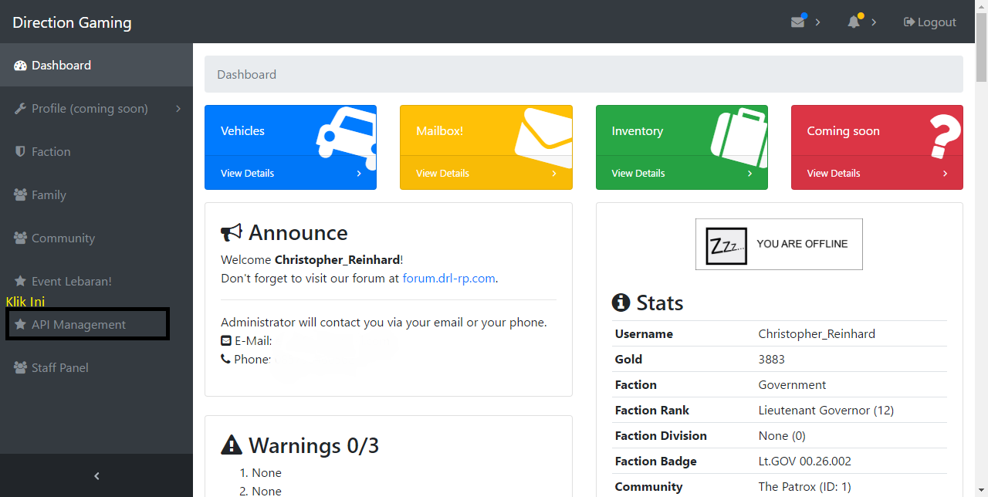Click the wrench icon beside Profile
This screenshot has width=988, height=497.
[21, 109]
